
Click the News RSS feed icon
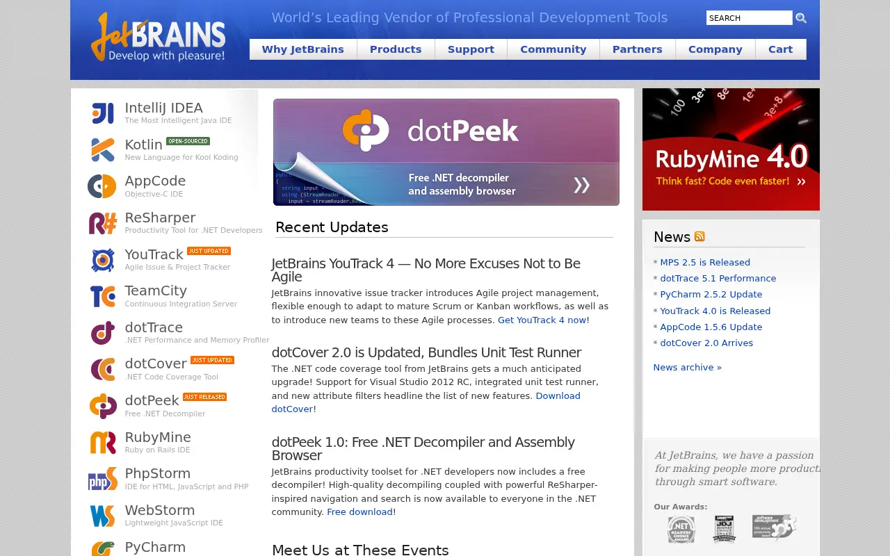pyautogui.click(x=699, y=236)
